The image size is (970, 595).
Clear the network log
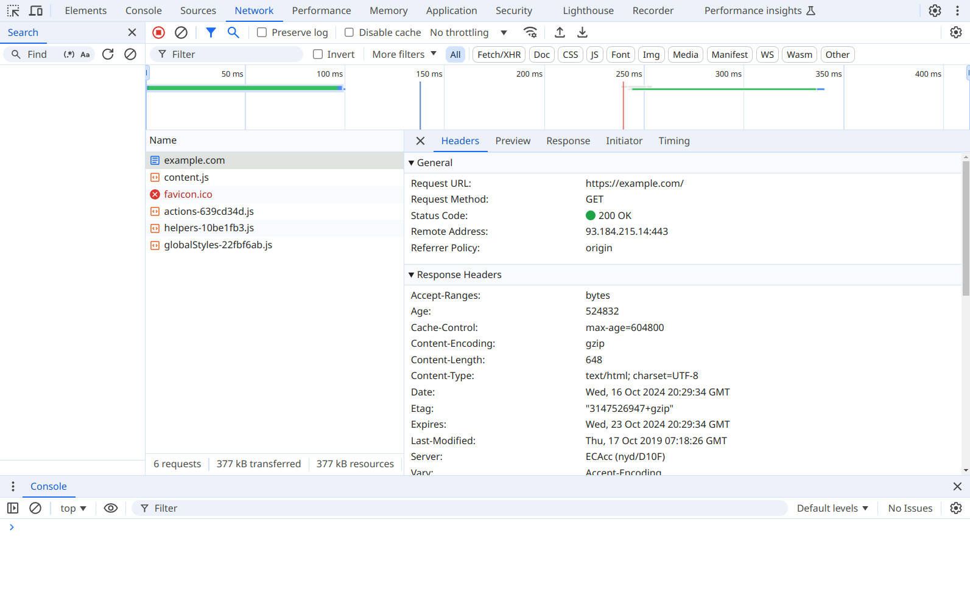pyautogui.click(x=181, y=33)
